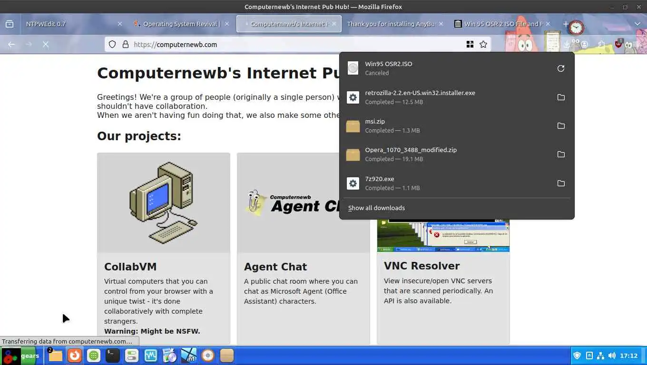Screen dimensions: 647x365
Task: Click the site padlock icon
Action: coord(126,44)
